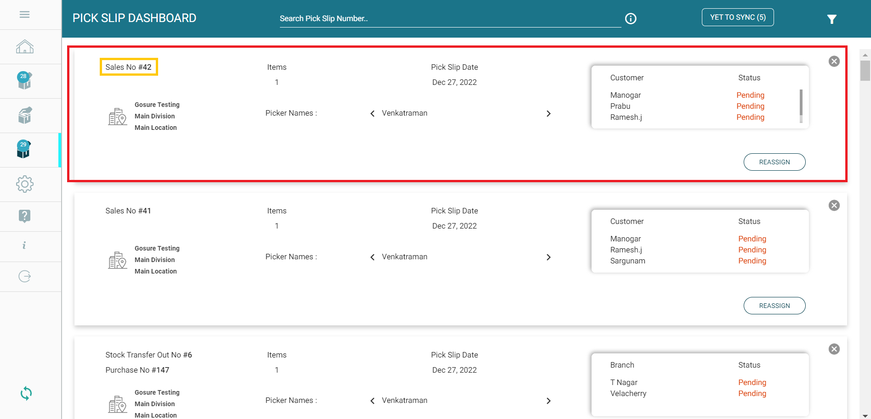The height and width of the screenshot is (419, 871).
Task: Open the sidebar box icon with badge 28
Action: [x=25, y=81]
